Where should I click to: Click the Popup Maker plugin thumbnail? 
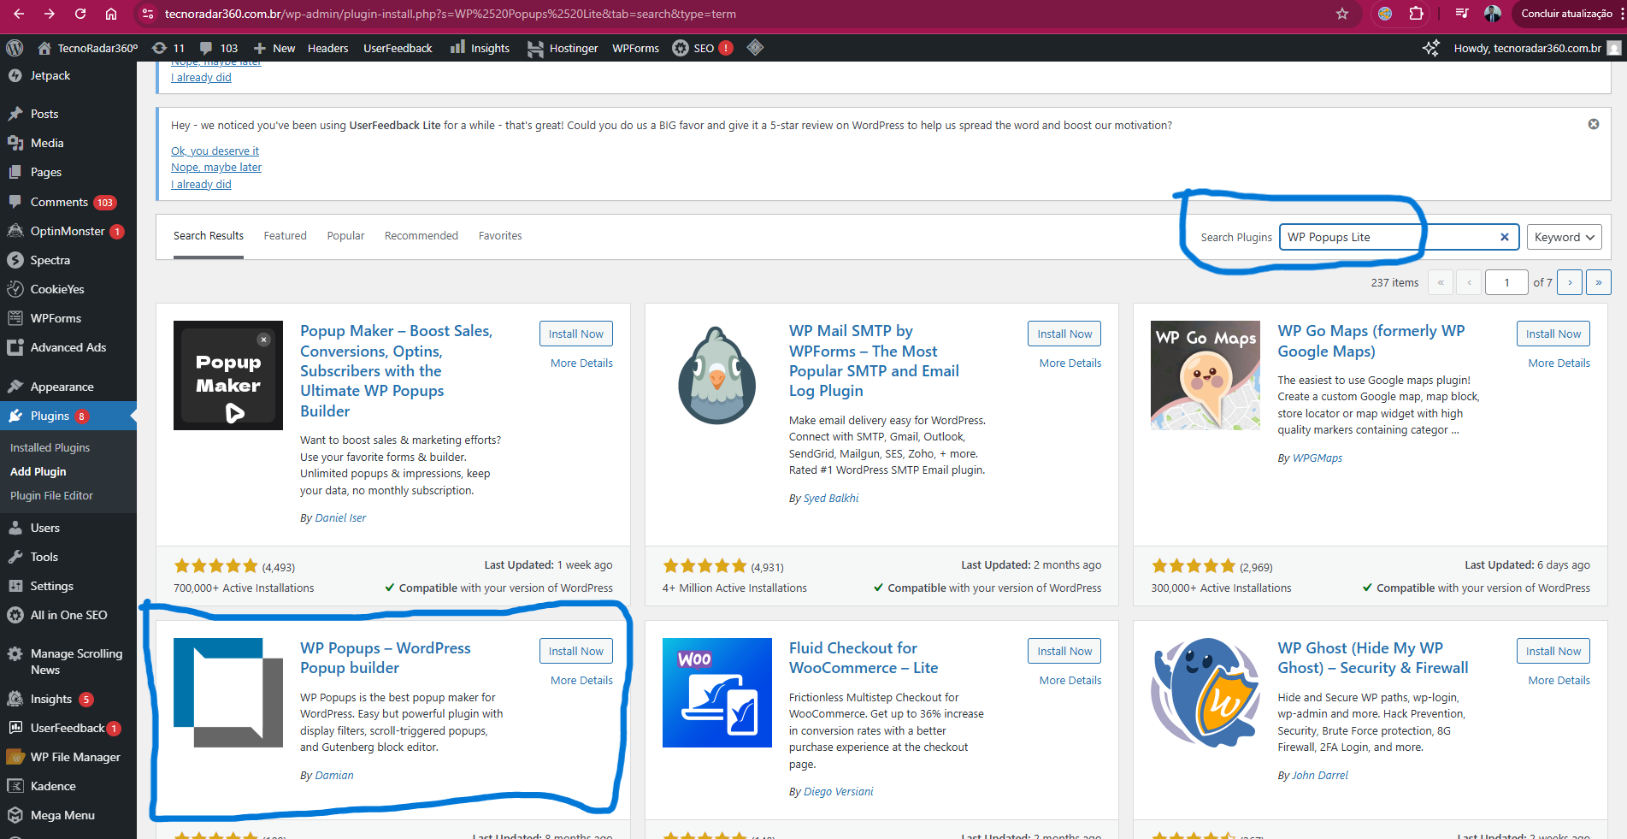(227, 375)
